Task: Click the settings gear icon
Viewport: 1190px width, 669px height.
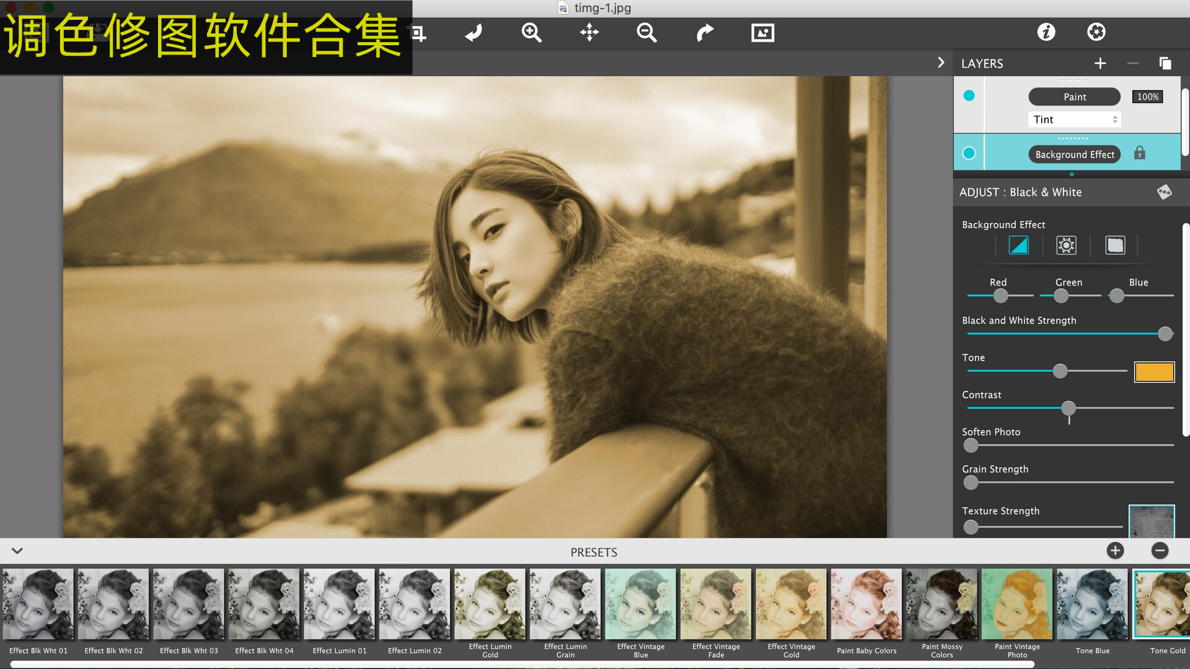Action: tap(1095, 32)
